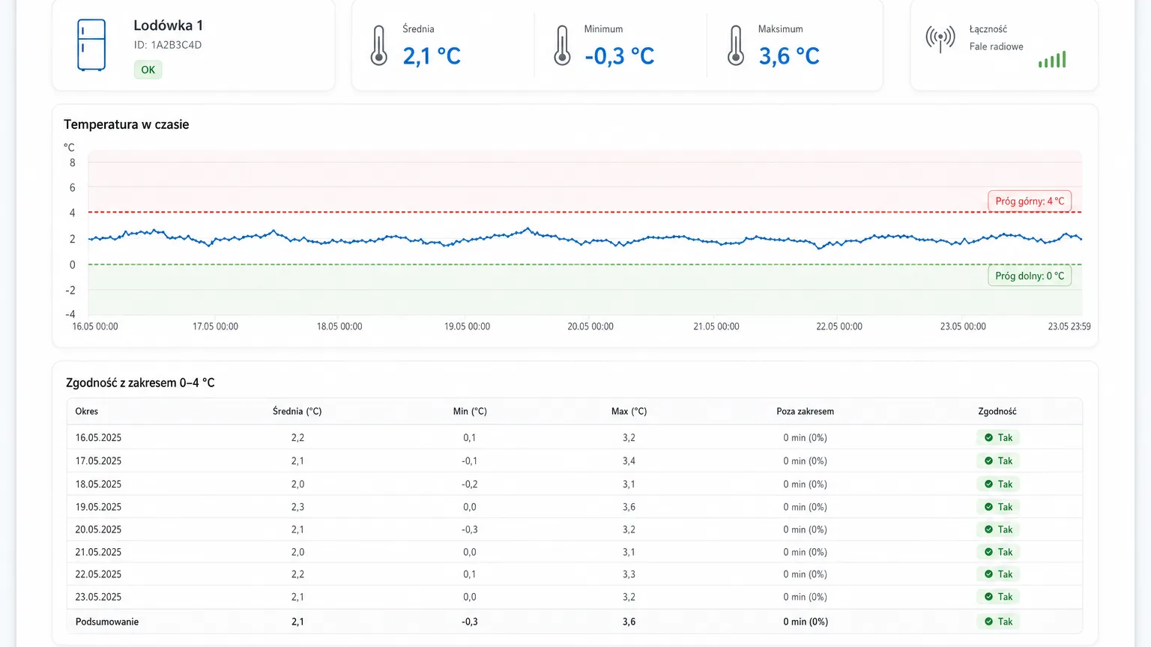The height and width of the screenshot is (647, 1151).
Task: Click the maximum temperature value 3,6 °C
Action: [789, 56]
